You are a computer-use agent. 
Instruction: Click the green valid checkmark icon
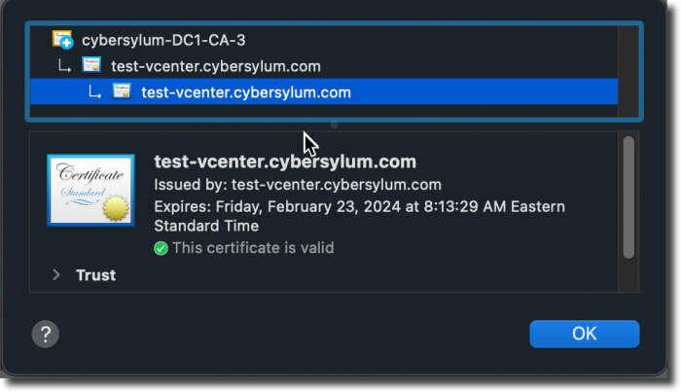tap(161, 248)
